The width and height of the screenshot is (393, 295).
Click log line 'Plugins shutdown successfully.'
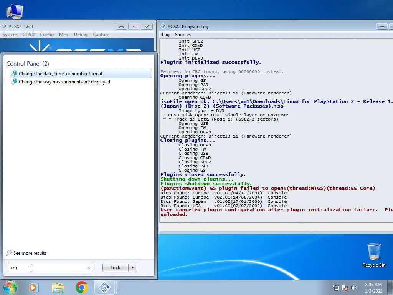tap(206, 184)
